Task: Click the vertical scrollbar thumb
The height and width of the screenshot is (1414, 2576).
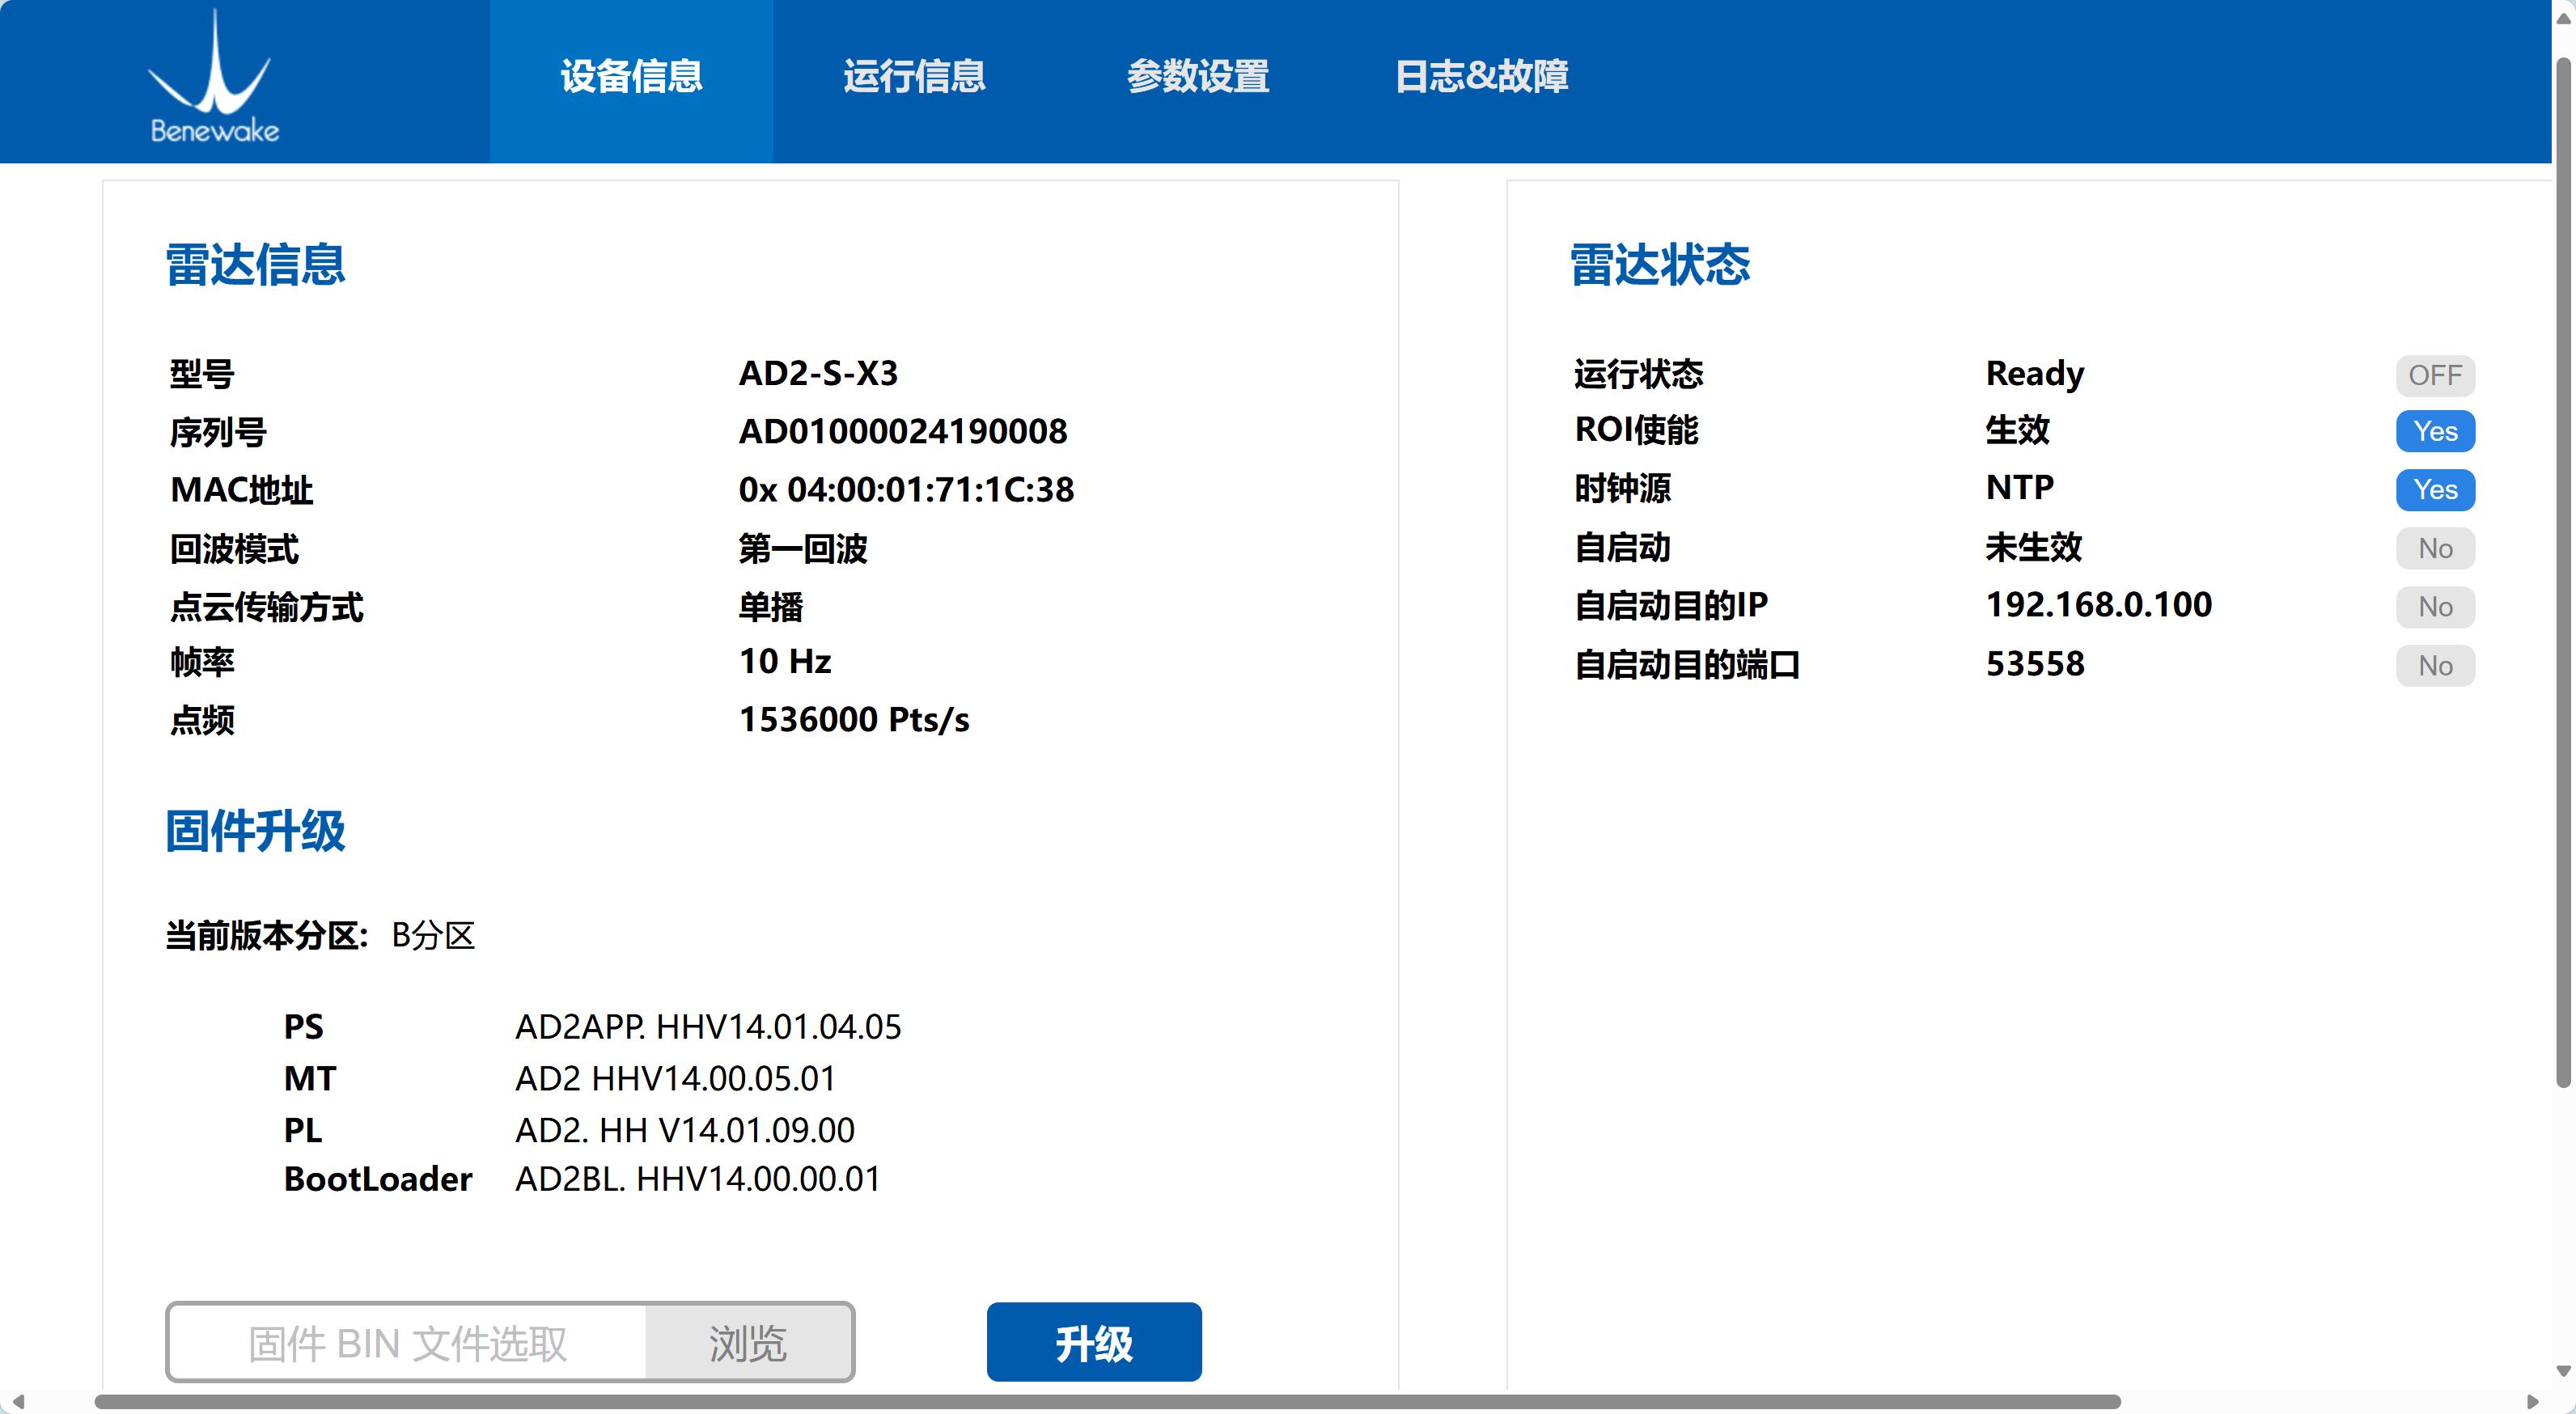Action: [x=2564, y=572]
